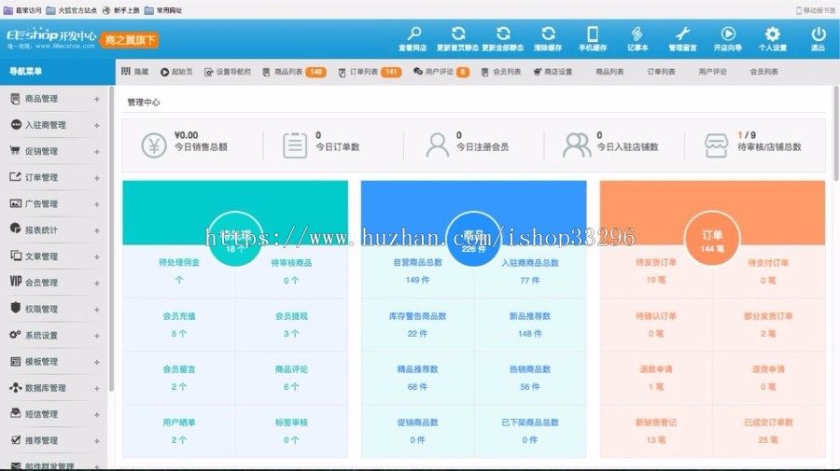Viewport: 840px width, 471px height.
Task: Click yen icon for 今日销售总额
Action: [x=154, y=145]
